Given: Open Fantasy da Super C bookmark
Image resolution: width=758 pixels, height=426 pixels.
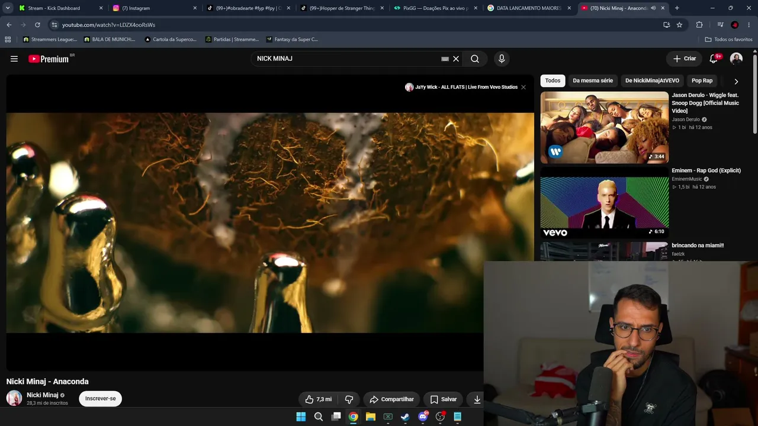Looking at the screenshot, I should click(292, 40).
